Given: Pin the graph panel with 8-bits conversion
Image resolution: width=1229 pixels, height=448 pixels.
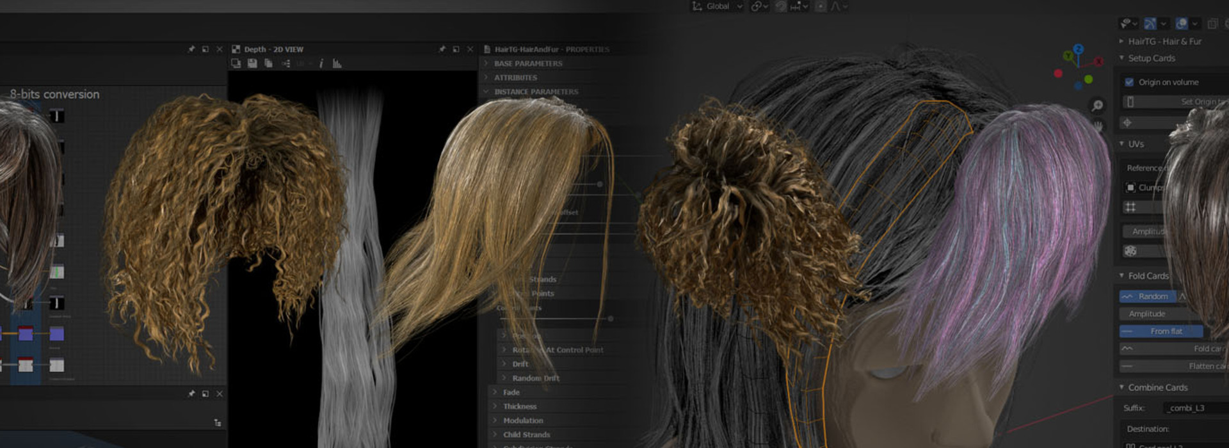Looking at the screenshot, I should [191, 49].
